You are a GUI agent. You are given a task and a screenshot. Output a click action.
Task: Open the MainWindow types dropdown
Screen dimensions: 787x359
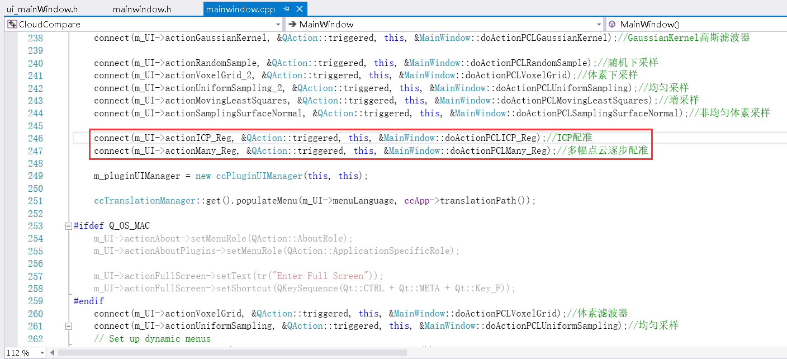coord(599,24)
